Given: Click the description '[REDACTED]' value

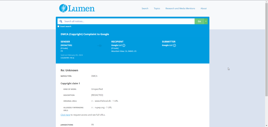Looking at the screenshot, I should (97, 95).
